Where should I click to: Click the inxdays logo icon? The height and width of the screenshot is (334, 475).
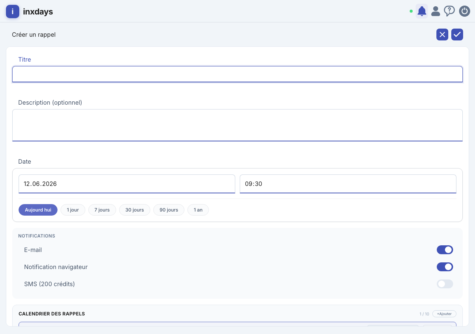[13, 12]
